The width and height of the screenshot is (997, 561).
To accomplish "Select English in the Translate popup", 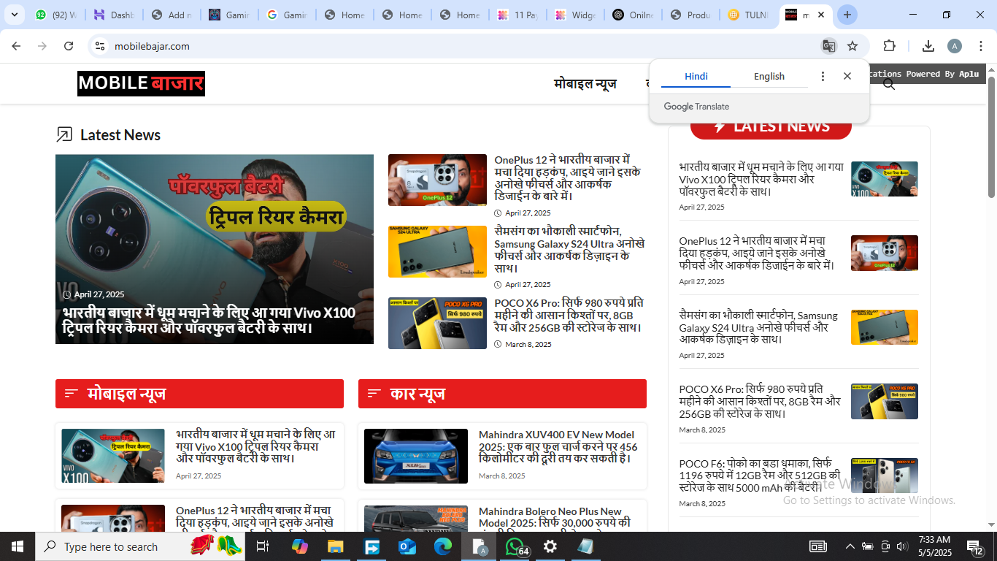I will tap(769, 76).
